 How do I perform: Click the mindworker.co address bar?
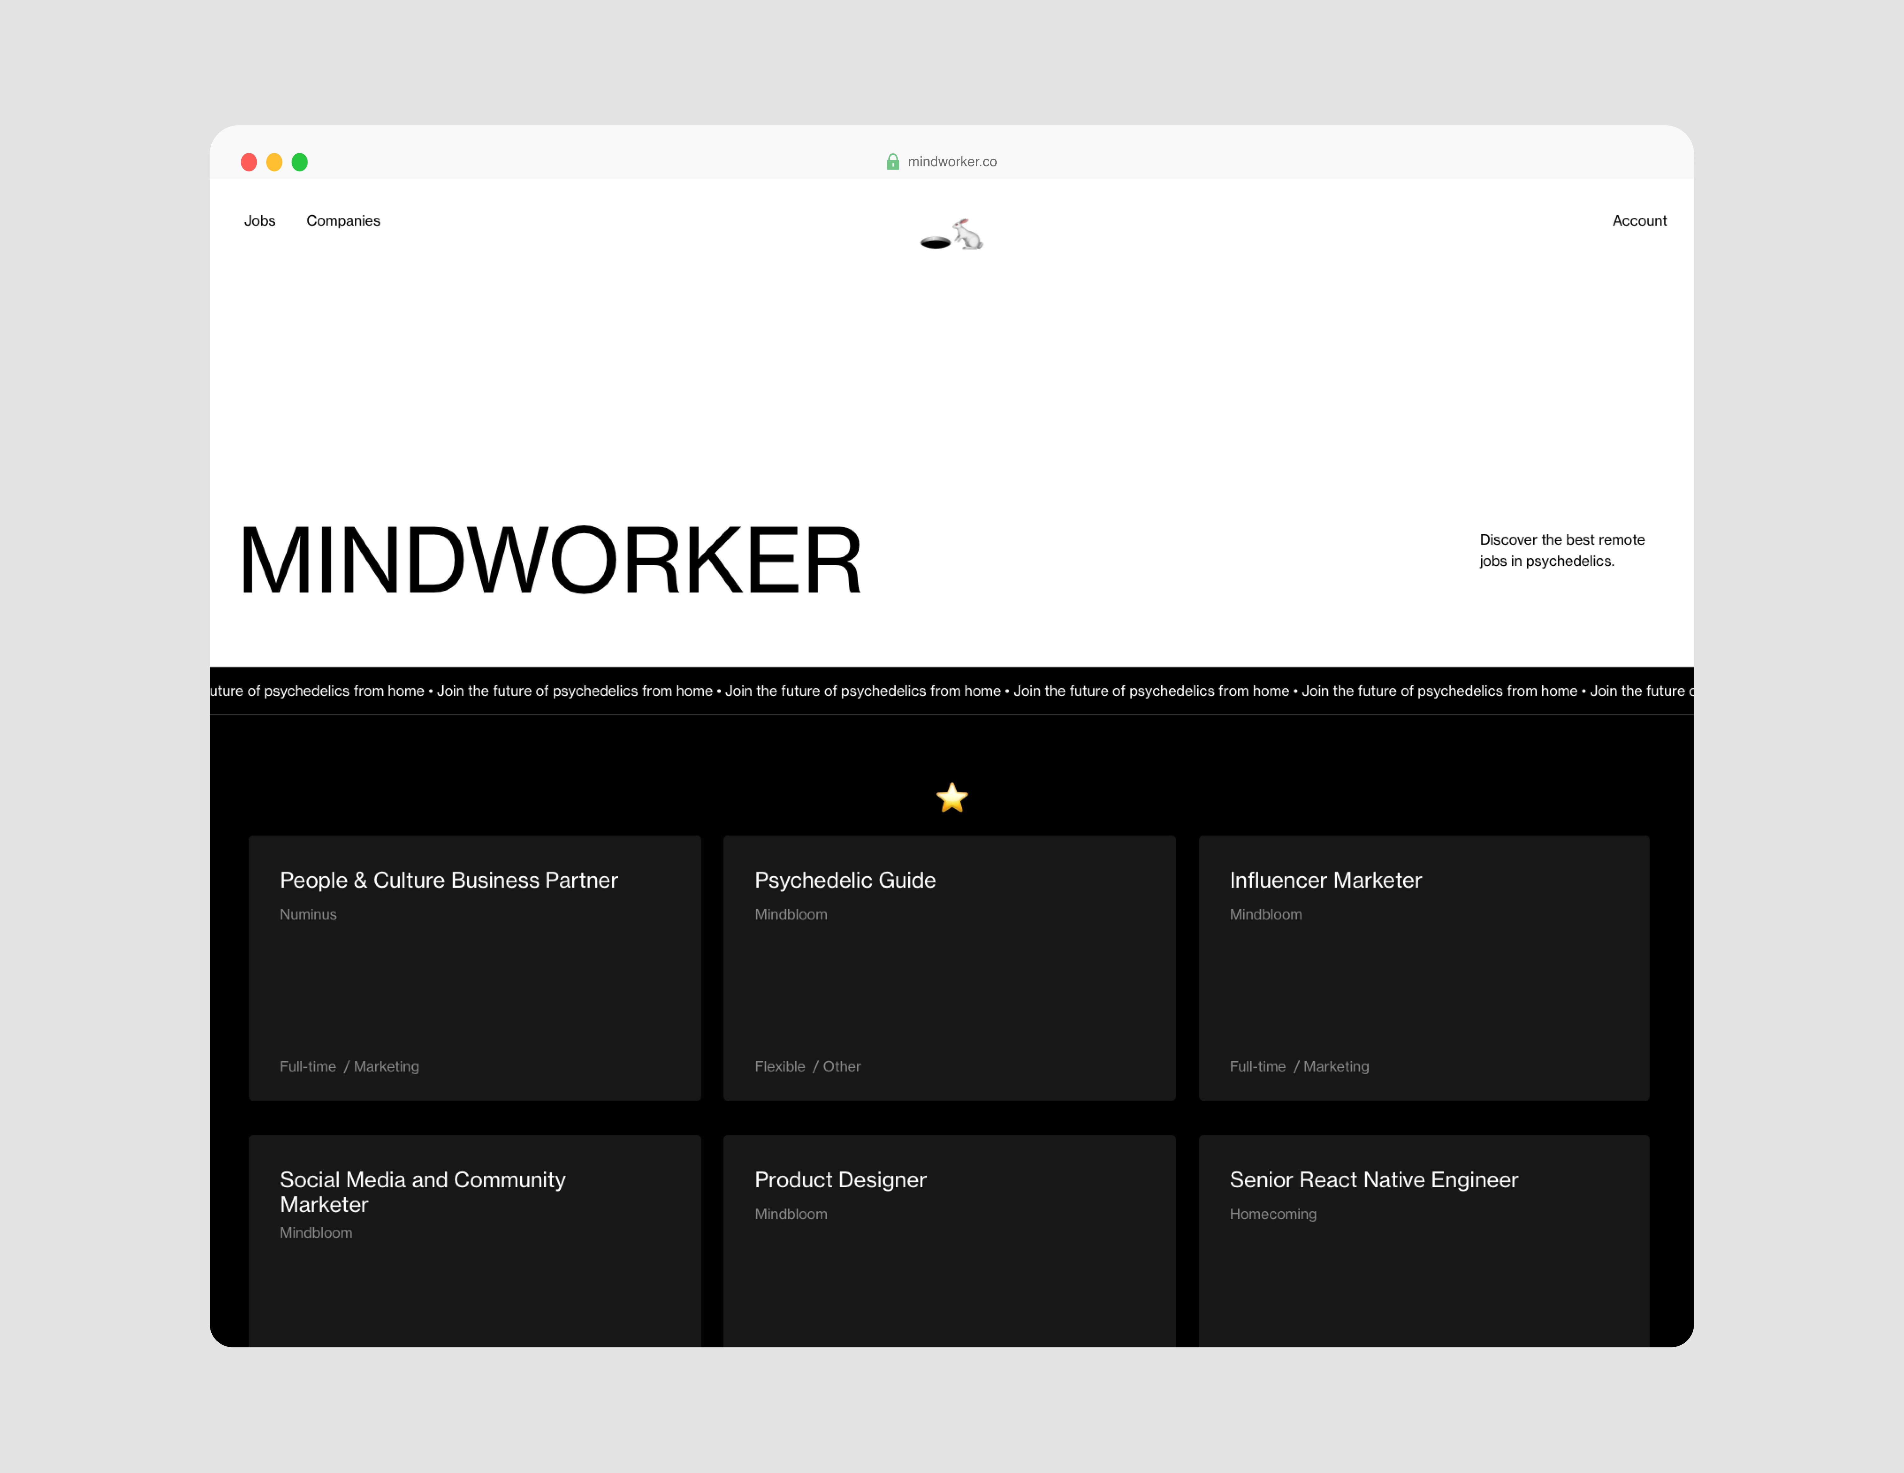pyautogui.click(x=952, y=162)
